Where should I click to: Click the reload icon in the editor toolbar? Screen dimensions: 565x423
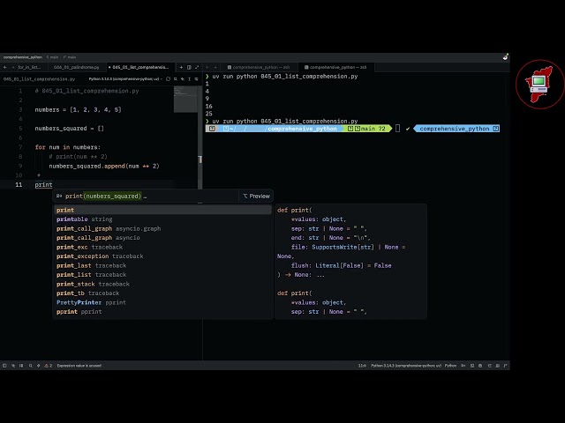[168, 78]
